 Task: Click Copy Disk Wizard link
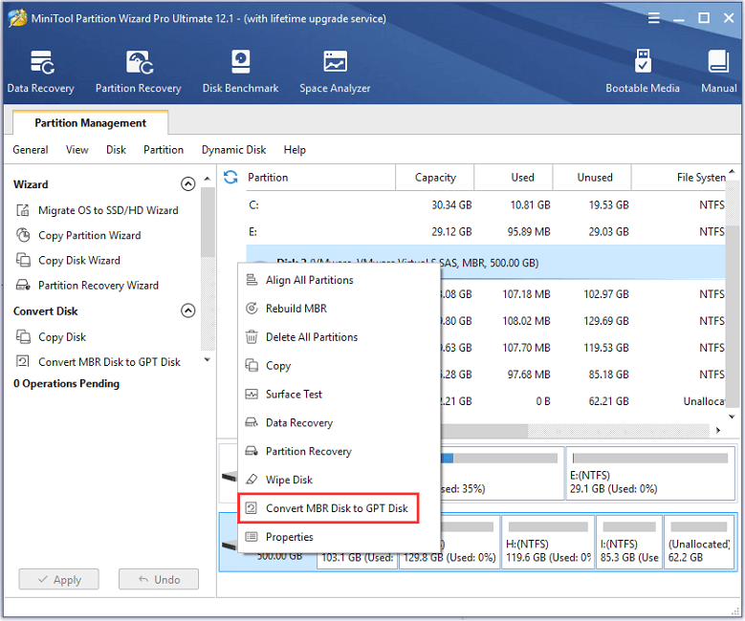pyautogui.click(x=79, y=260)
